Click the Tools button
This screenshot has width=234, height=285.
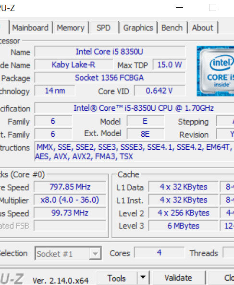(x=116, y=278)
